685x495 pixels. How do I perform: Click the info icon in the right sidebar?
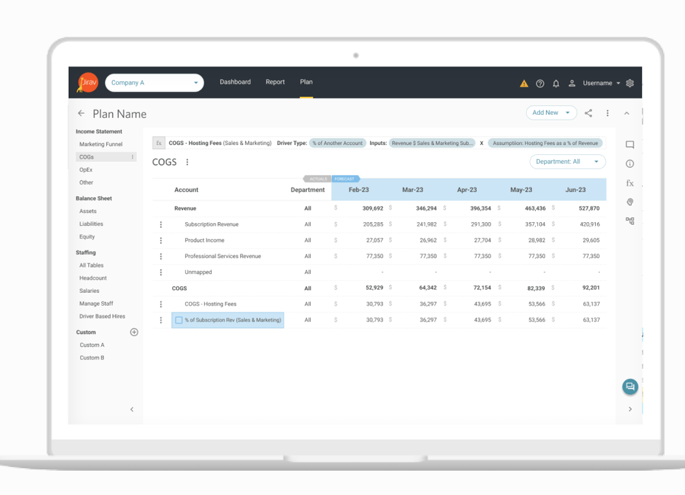tap(630, 164)
